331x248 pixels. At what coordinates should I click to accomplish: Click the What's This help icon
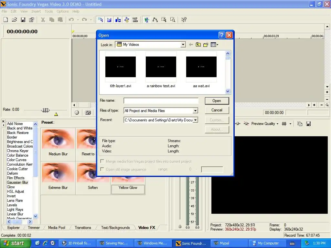tap(184, 20)
